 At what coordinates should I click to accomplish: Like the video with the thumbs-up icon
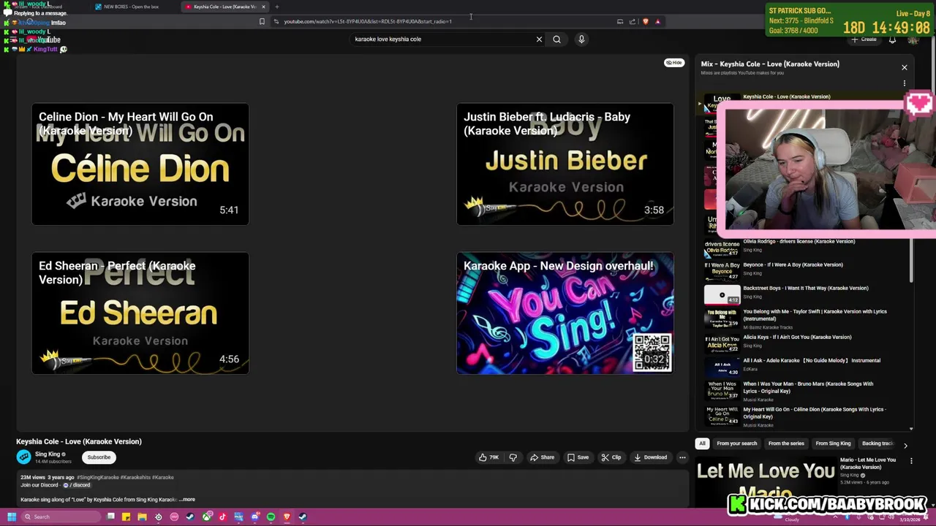(488, 457)
